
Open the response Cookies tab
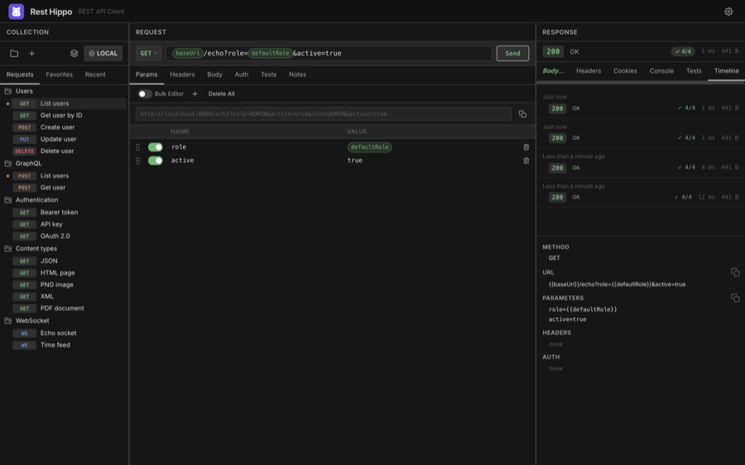point(625,71)
